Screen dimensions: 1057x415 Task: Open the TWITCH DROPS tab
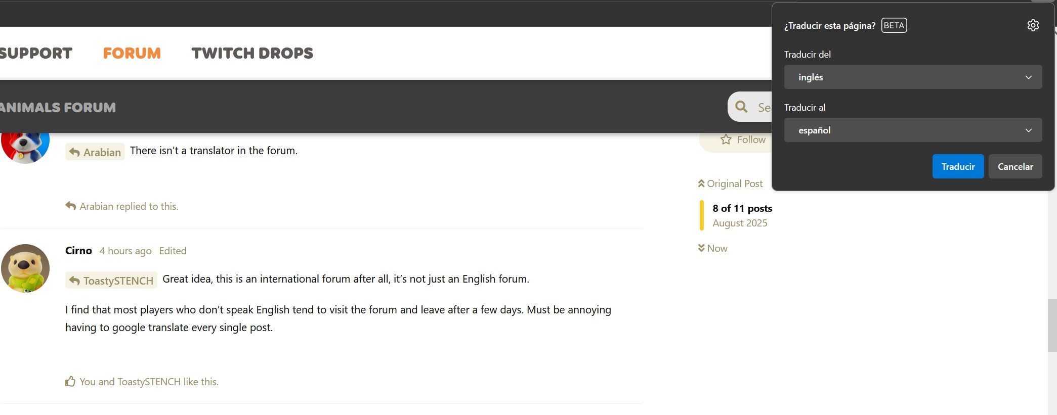pos(252,53)
